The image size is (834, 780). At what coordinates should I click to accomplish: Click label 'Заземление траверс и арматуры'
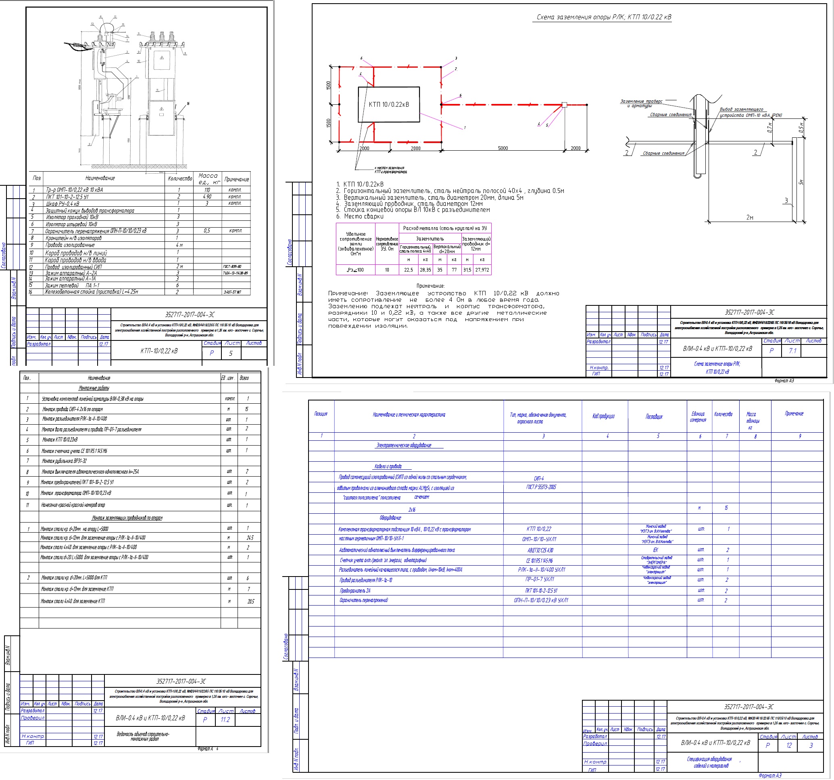point(642,103)
